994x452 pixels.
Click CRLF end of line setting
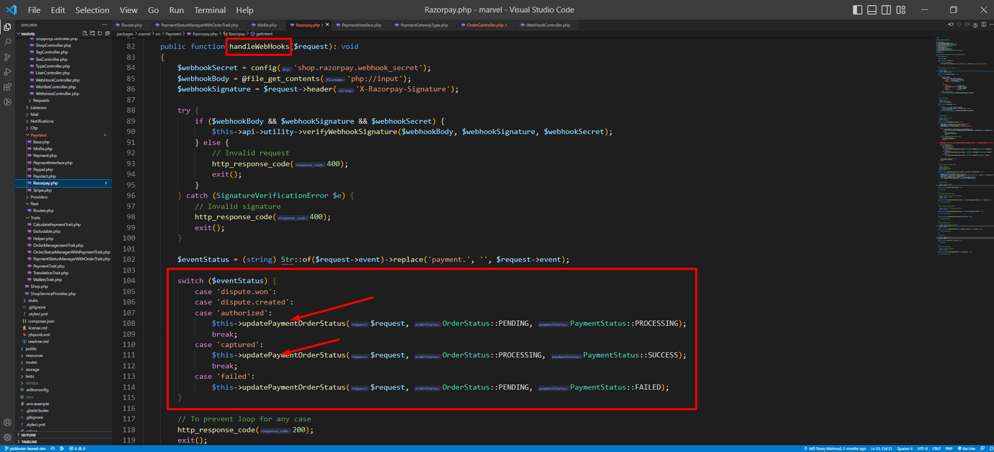pyautogui.click(x=936, y=448)
